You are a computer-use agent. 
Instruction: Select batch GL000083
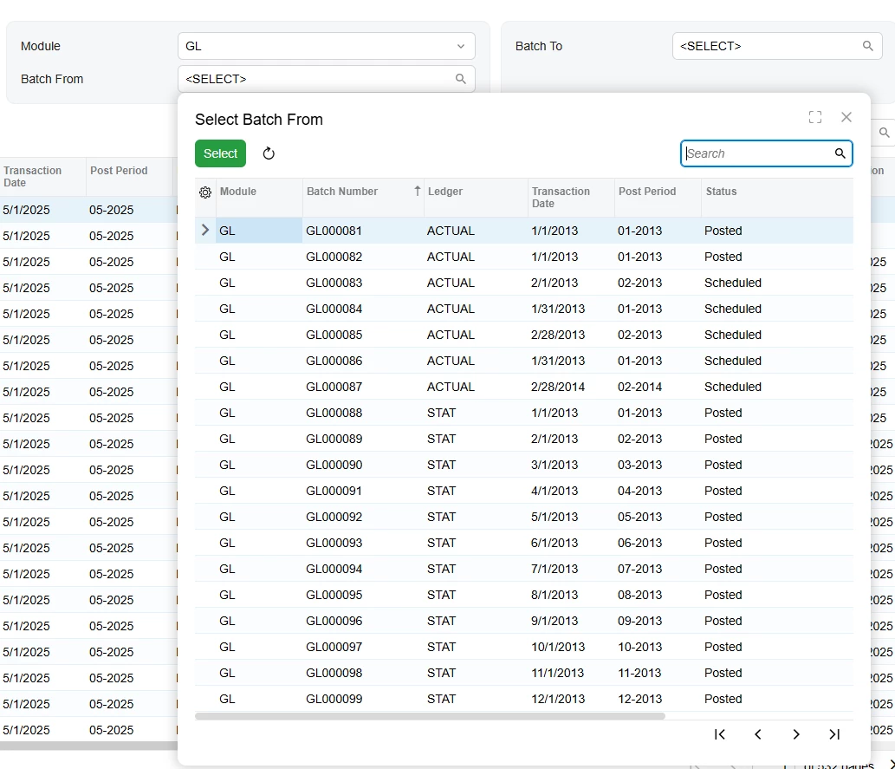(x=524, y=283)
